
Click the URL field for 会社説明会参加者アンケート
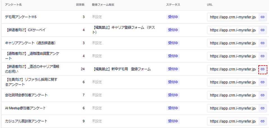point(233,95)
